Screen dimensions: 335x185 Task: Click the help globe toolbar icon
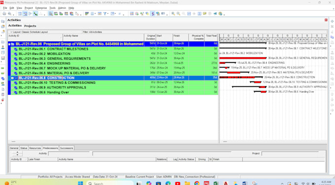click(x=220, y=14)
